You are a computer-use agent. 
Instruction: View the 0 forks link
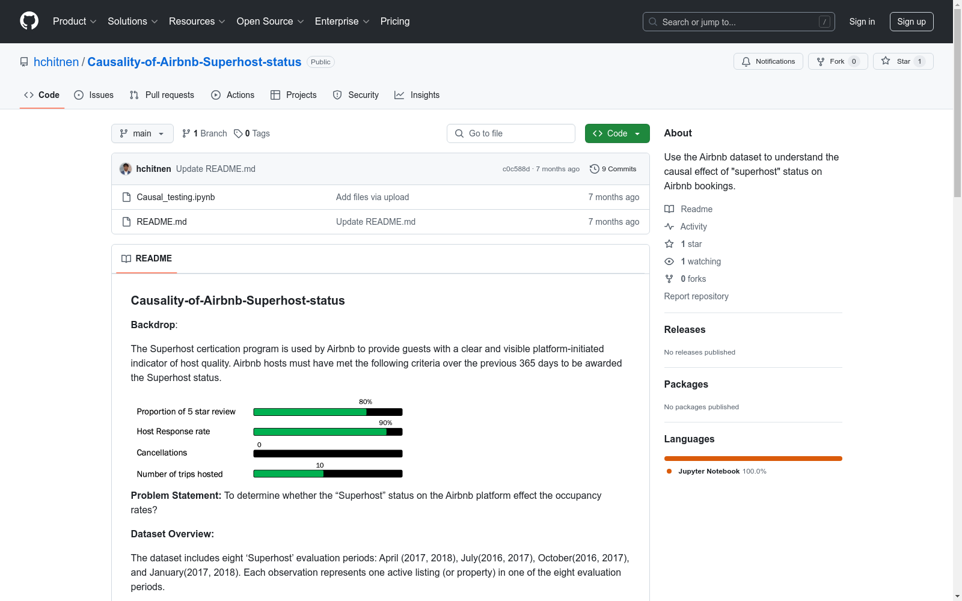coord(685,279)
